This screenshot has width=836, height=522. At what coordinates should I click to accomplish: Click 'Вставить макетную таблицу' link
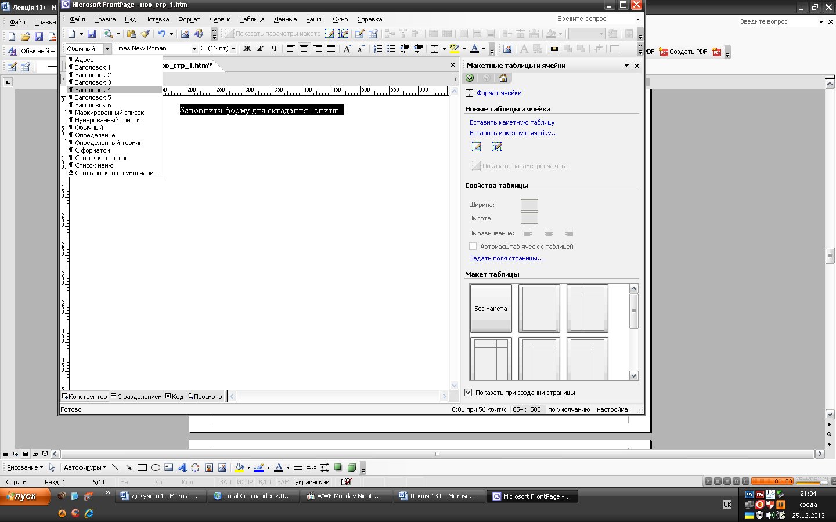pyautogui.click(x=512, y=122)
